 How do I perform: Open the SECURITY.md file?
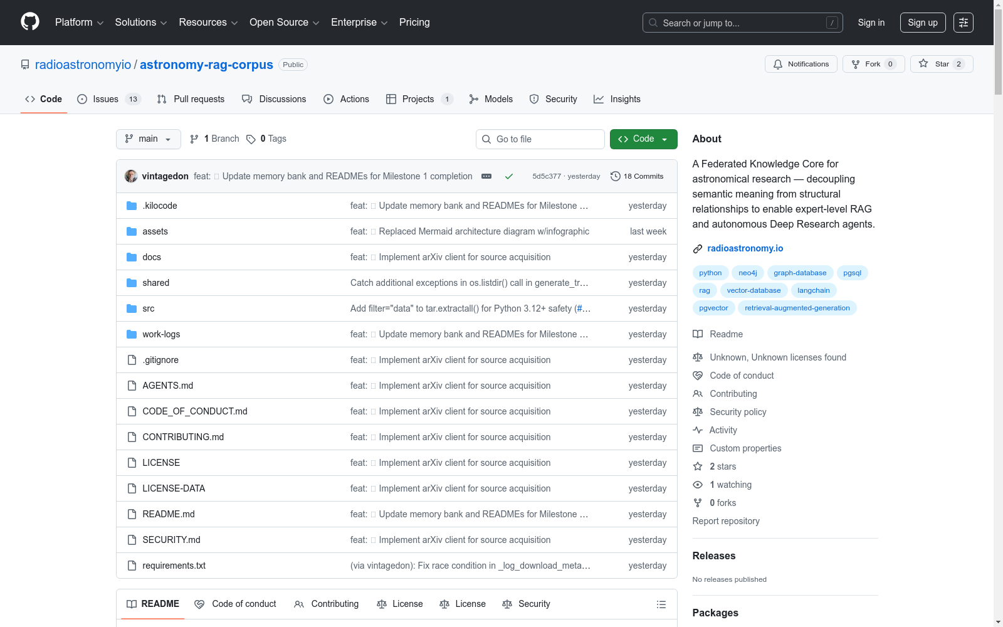pos(171,540)
